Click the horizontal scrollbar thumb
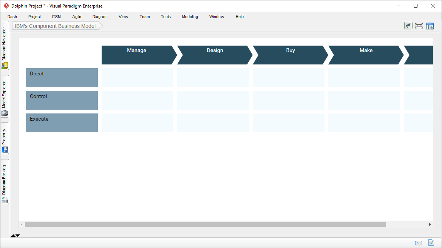442x248 pixels. (205, 224)
